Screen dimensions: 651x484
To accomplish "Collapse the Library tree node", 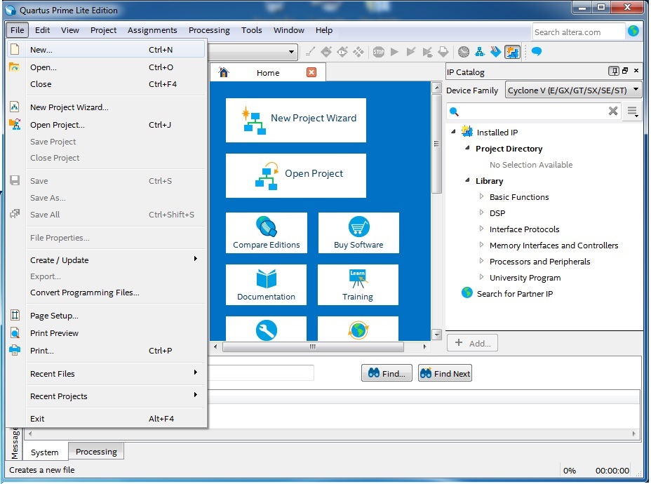I will pos(467,180).
